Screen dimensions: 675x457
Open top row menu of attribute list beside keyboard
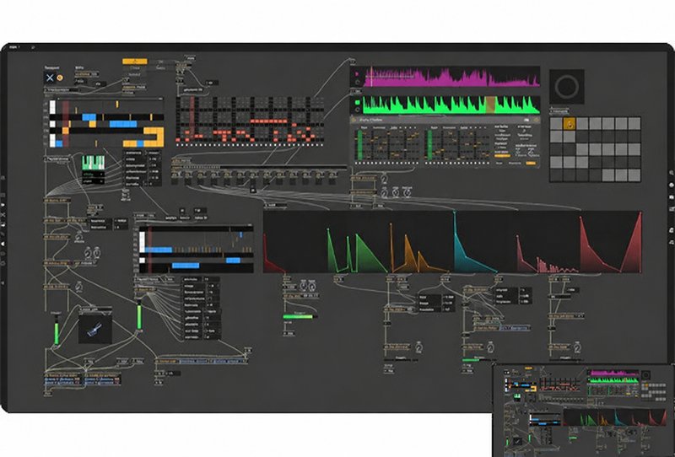click(x=142, y=153)
